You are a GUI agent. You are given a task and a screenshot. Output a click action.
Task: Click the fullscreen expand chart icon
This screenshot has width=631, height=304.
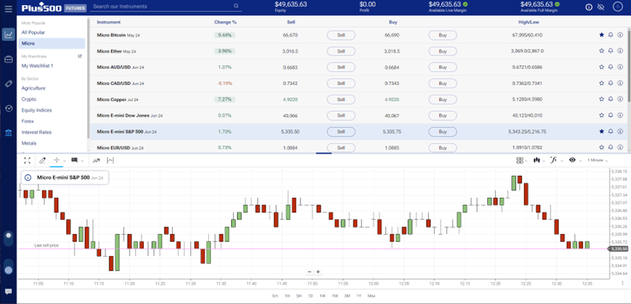point(27,160)
